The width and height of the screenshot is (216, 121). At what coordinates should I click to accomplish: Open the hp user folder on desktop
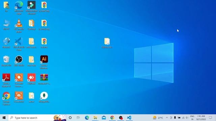[6, 7]
